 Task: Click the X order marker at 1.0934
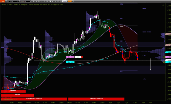tap(164, 62)
